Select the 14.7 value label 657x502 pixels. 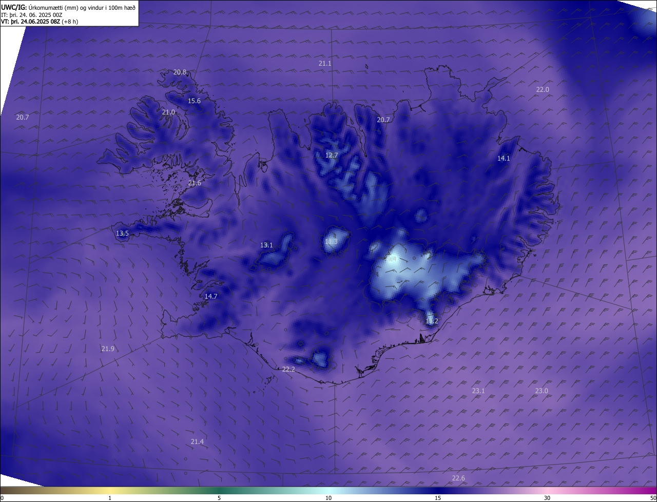pyautogui.click(x=211, y=297)
